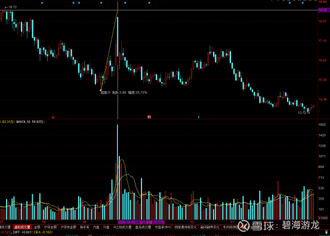330x236 pixels.
Task: Click the purple 2024-10-08 date label
Action: (x=141, y=222)
